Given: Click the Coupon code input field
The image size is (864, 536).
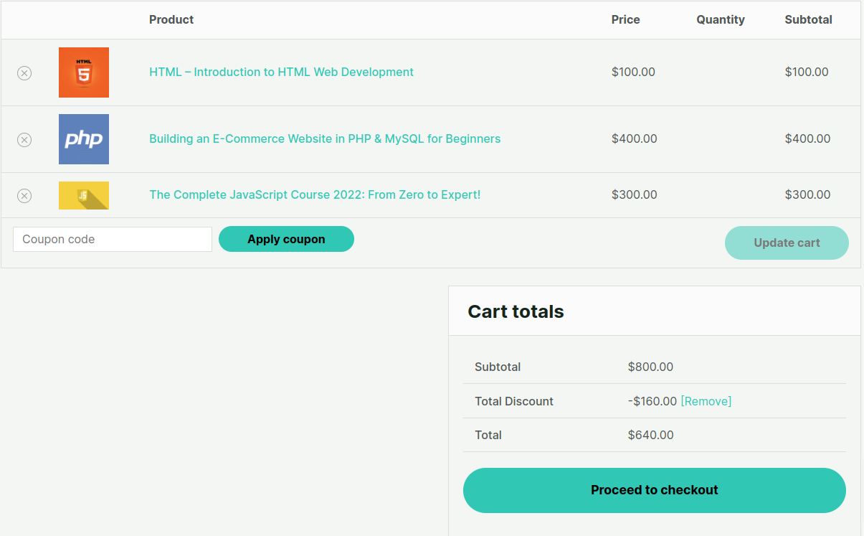Looking at the screenshot, I should [111, 239].
